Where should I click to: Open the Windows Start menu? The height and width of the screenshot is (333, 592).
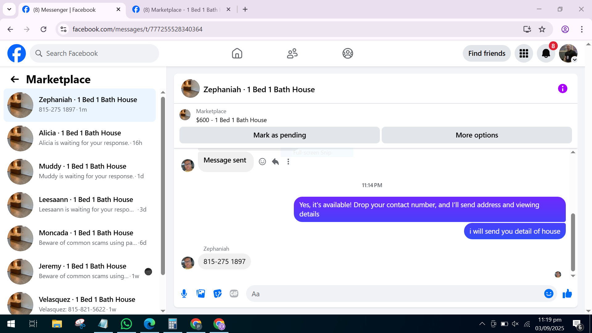pos(11,324)
